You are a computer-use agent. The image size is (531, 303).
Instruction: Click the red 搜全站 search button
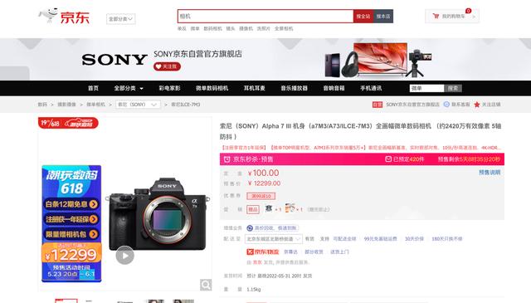point(363,17)
